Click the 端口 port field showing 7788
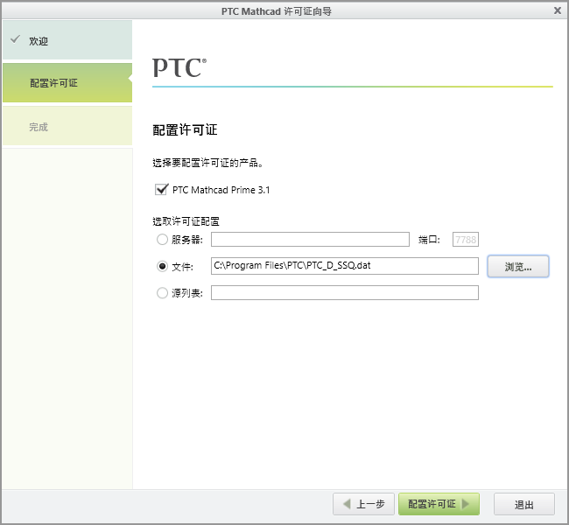 tap(465, 240)
